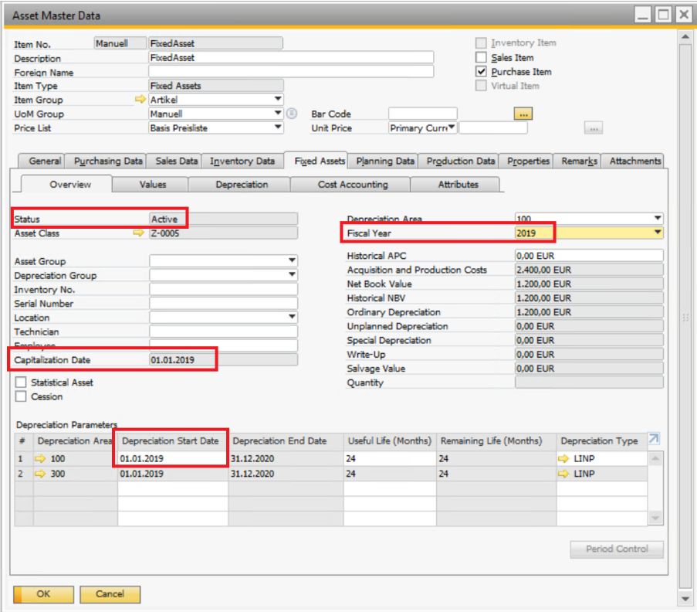Go to the Planning Data tab
The image size is (697, 612).
[385, 161]
